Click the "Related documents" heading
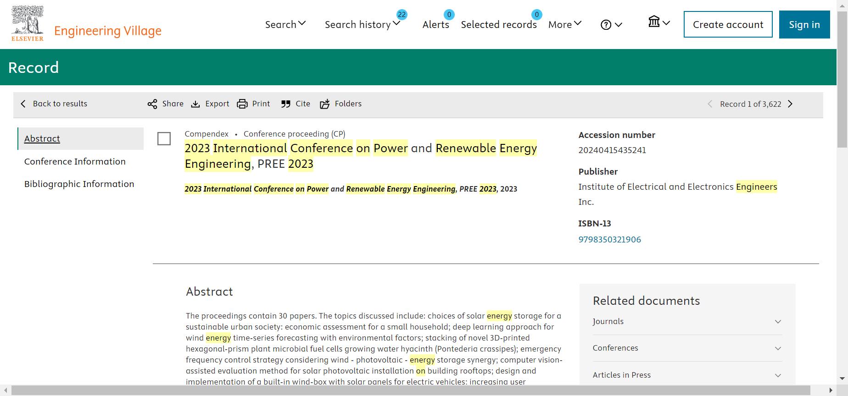 (x=646, y=301)
